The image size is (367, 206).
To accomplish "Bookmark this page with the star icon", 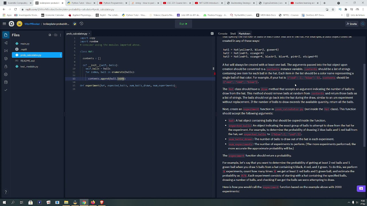I will tap(333, 9).
